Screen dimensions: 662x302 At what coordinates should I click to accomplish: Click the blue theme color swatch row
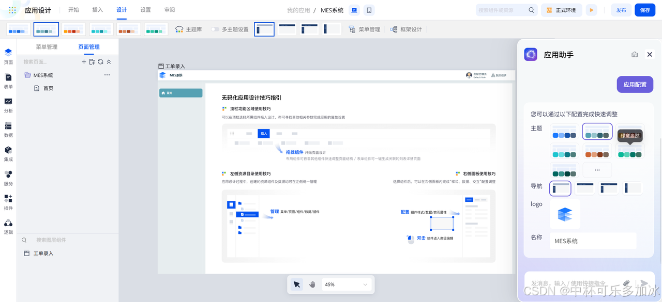(x=564, y=131)
